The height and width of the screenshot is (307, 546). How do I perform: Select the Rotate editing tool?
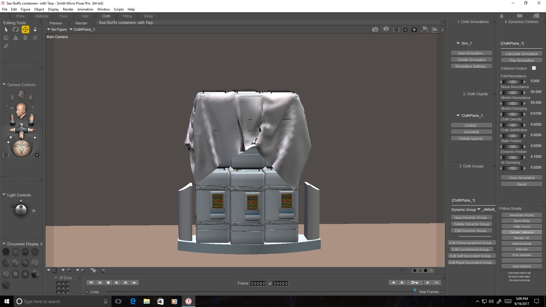(x=16, y=29)
